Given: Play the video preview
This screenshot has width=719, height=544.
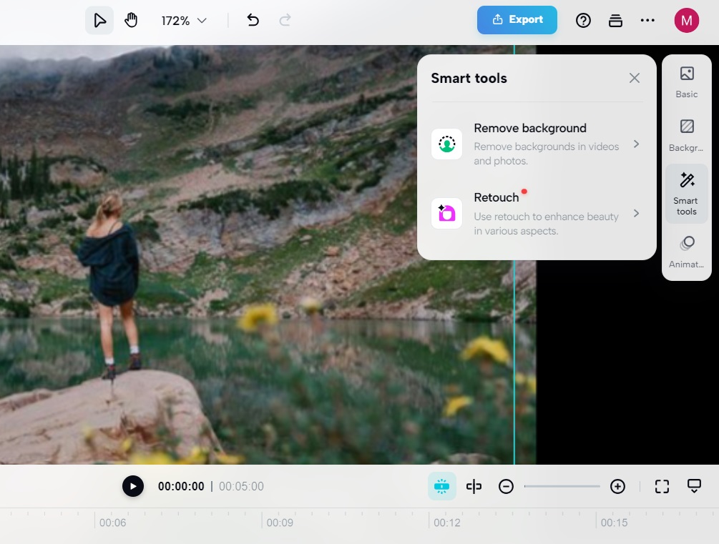Looking at the screenshot, I should coord(133,486).
